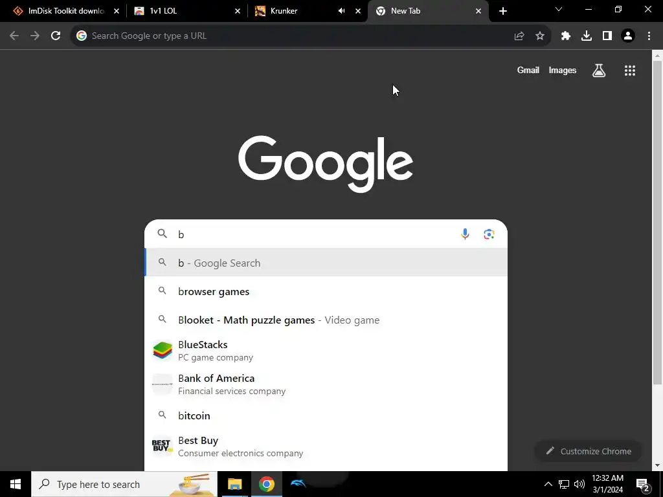Click the browser back arrow
Image resolution: width=663 pixels, height=497 pixels.
click(x=14, y=36)
